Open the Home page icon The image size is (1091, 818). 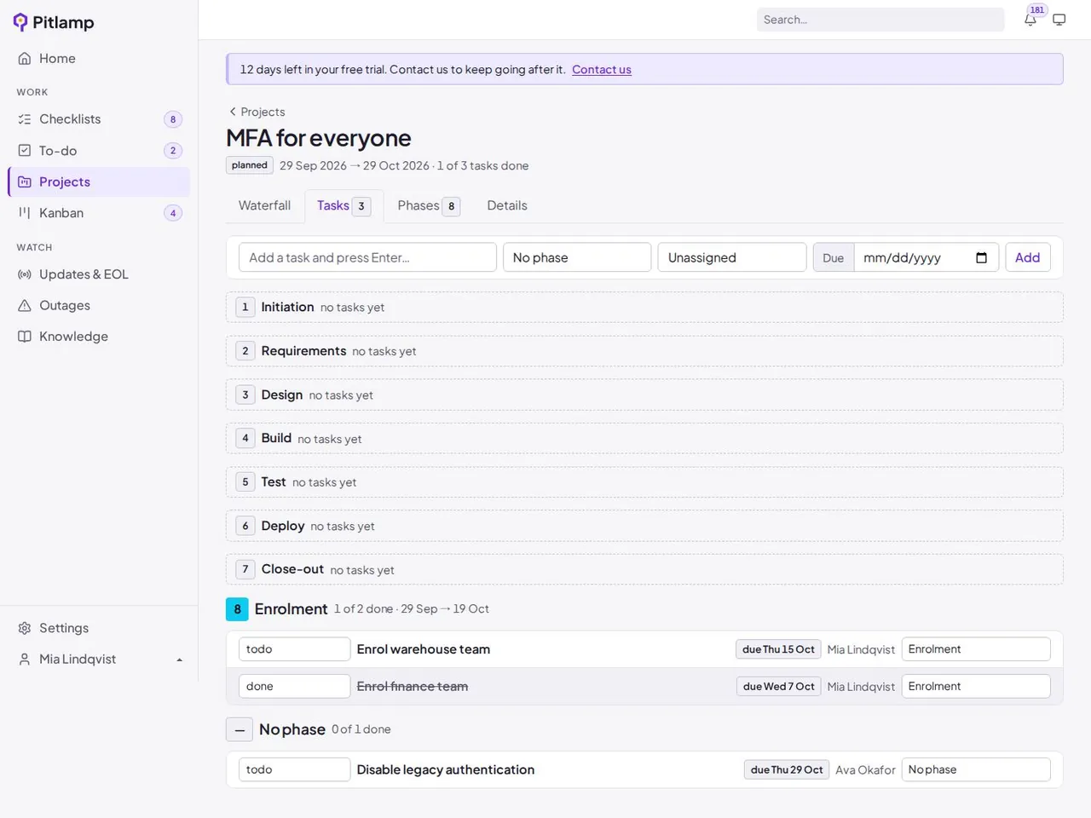(x=25, y=59)
